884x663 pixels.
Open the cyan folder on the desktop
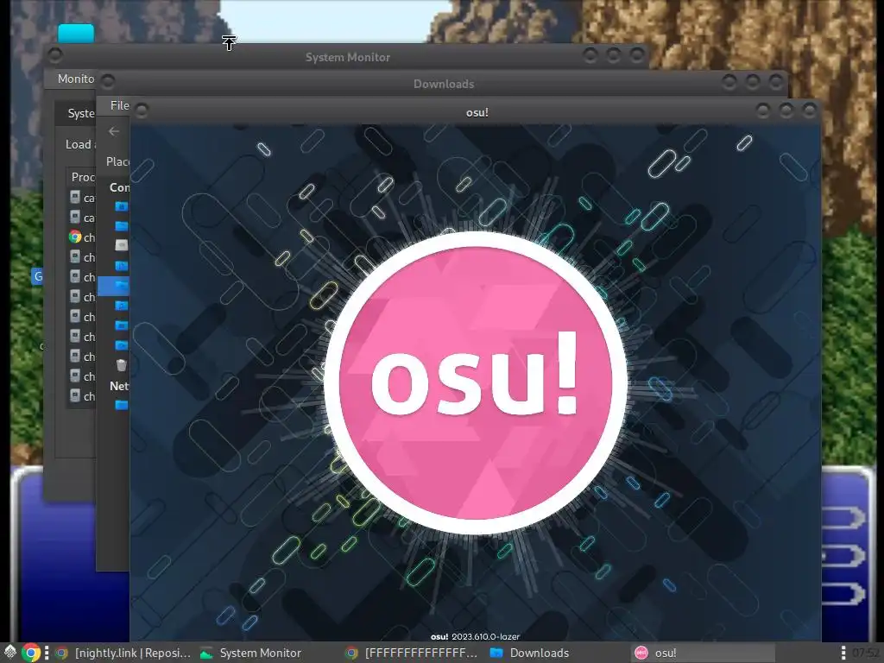[x=76, y=33]
